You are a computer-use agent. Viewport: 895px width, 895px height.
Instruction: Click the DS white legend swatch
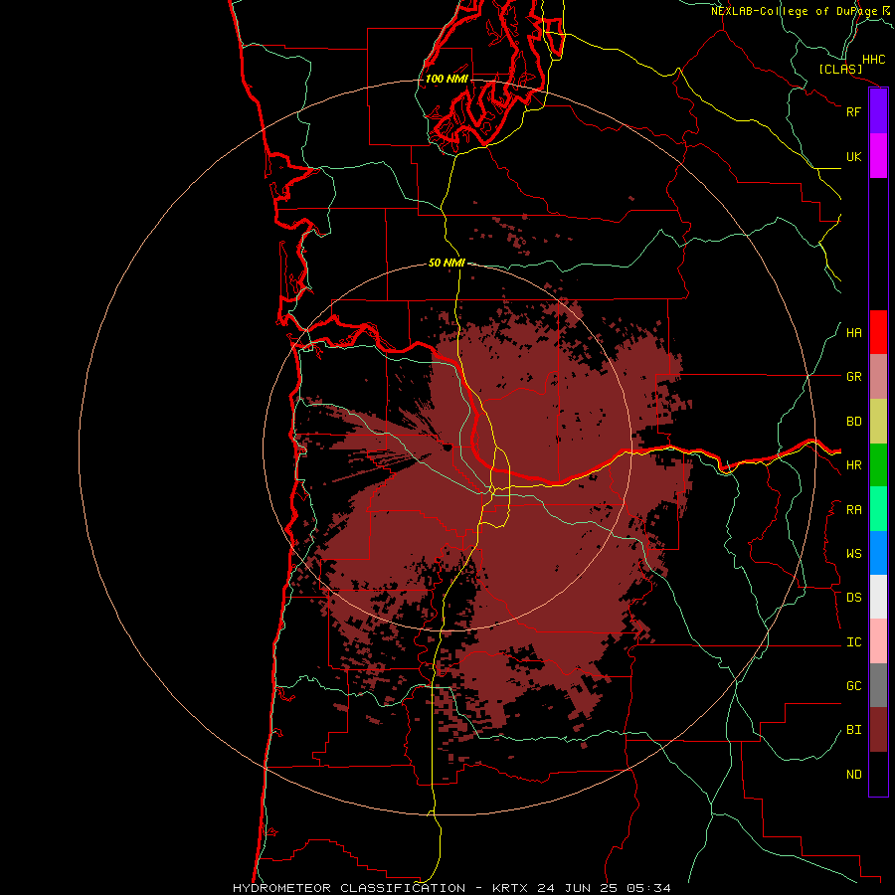[x=878, y=597]
